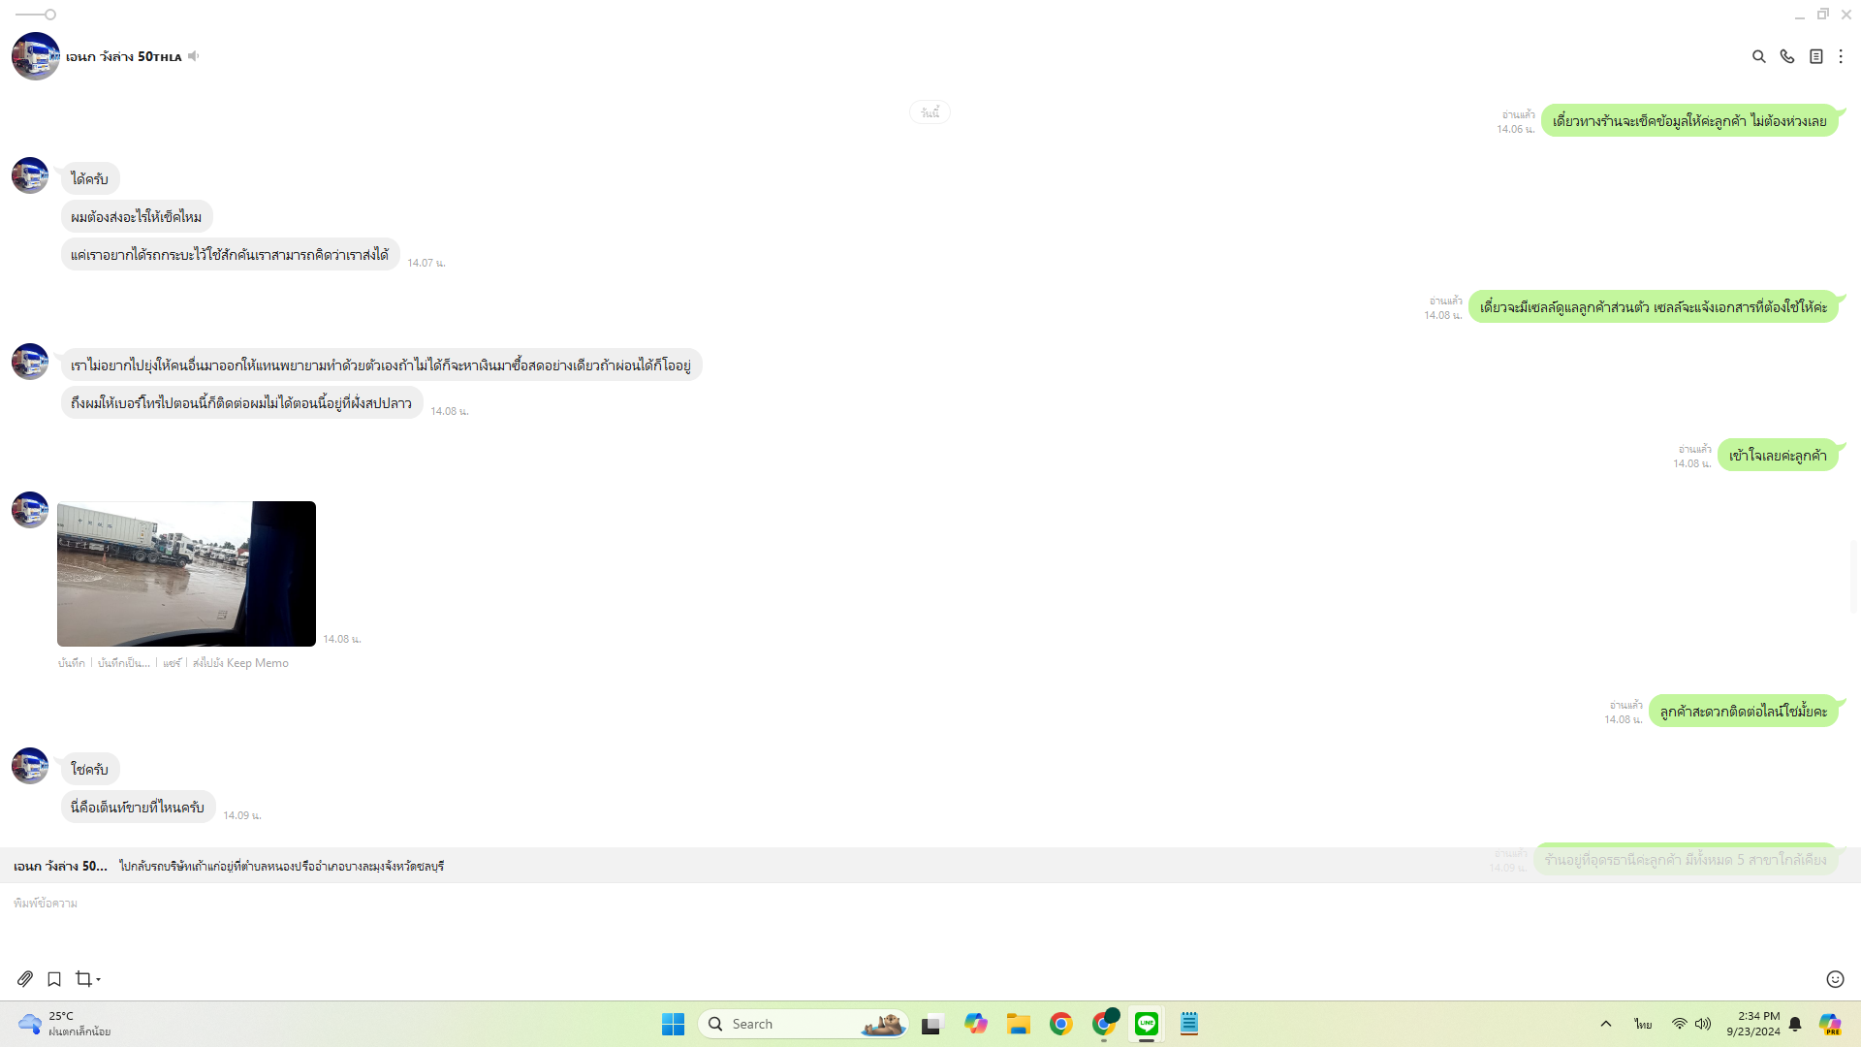Open Keep with the bookmark icon
This screenshot has width=1861, height=1047.
pos(54,979)
